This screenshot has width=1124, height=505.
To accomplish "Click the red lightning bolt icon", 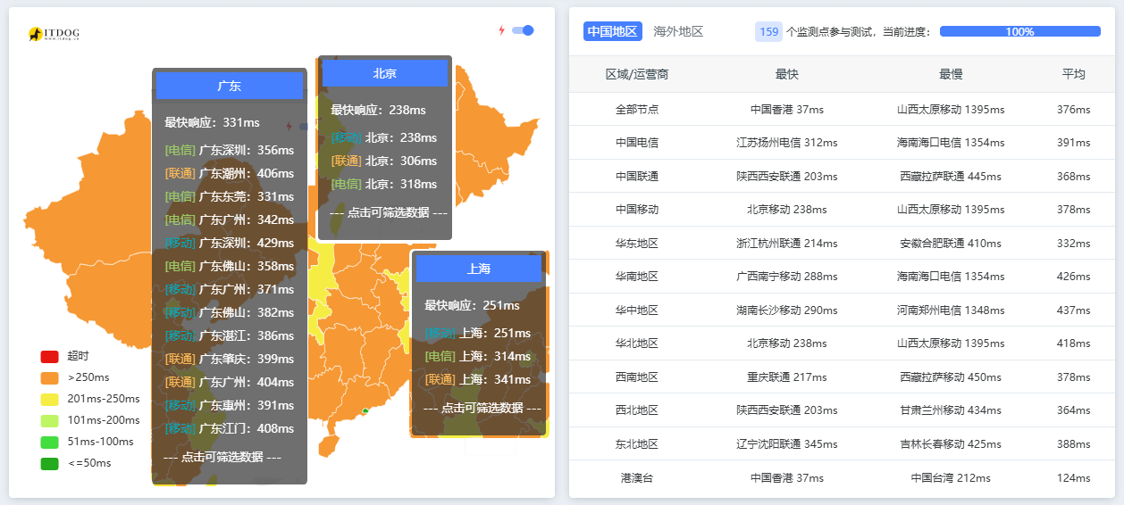I will tap(501, 30).
